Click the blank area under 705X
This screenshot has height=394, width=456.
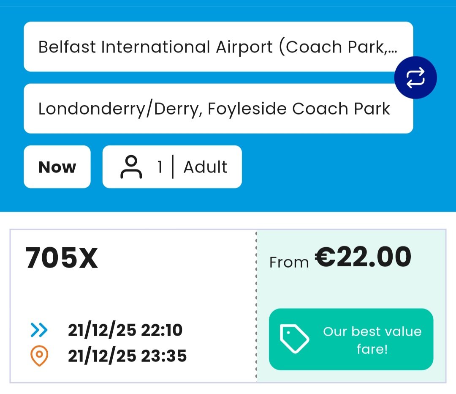pos(127,296)
